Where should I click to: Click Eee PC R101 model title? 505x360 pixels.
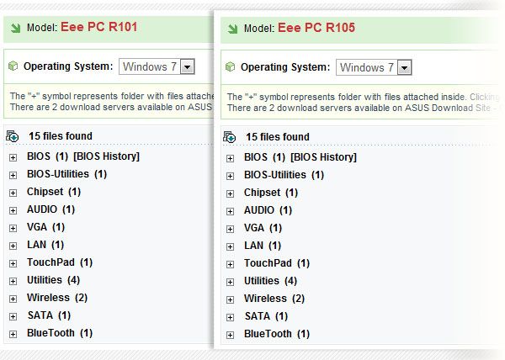(98, 27)
